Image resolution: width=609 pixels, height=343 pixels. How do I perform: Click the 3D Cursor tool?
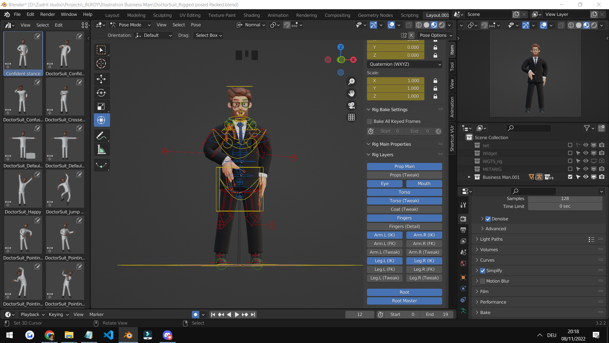(x=101, y=64)
